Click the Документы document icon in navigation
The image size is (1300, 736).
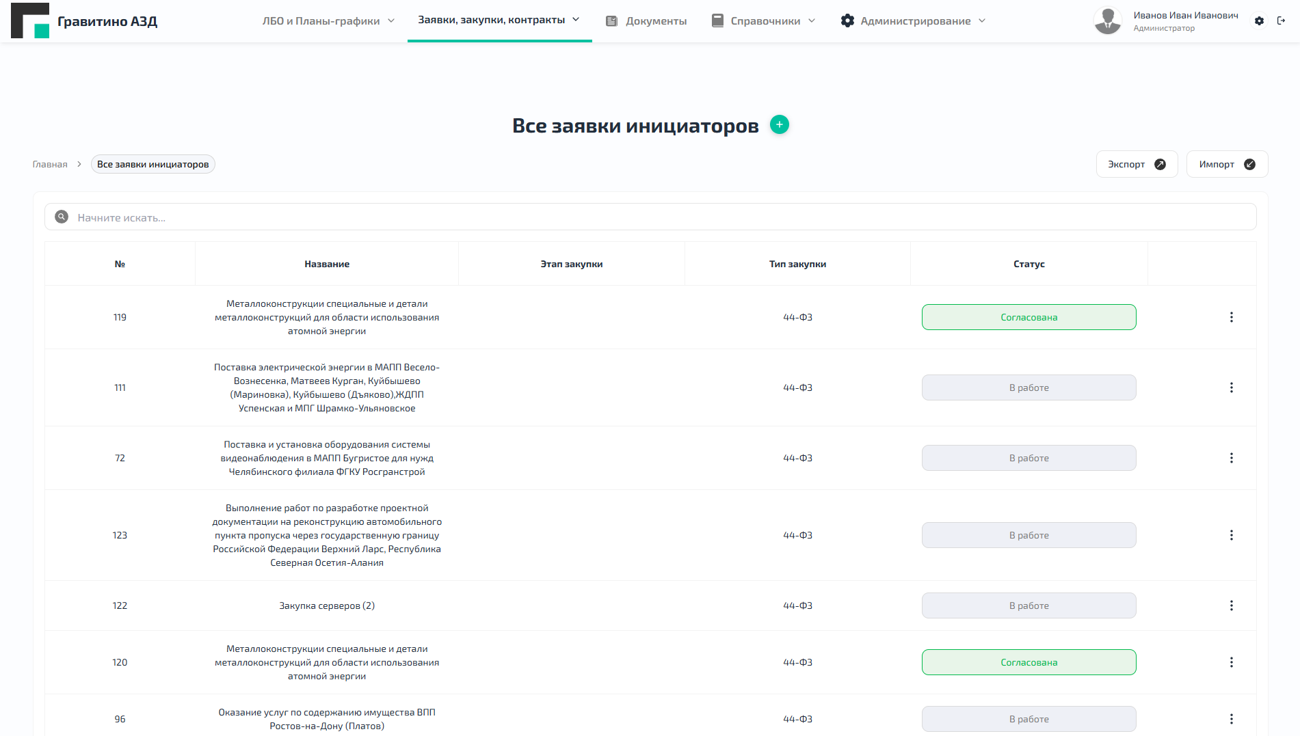point(611,21)
